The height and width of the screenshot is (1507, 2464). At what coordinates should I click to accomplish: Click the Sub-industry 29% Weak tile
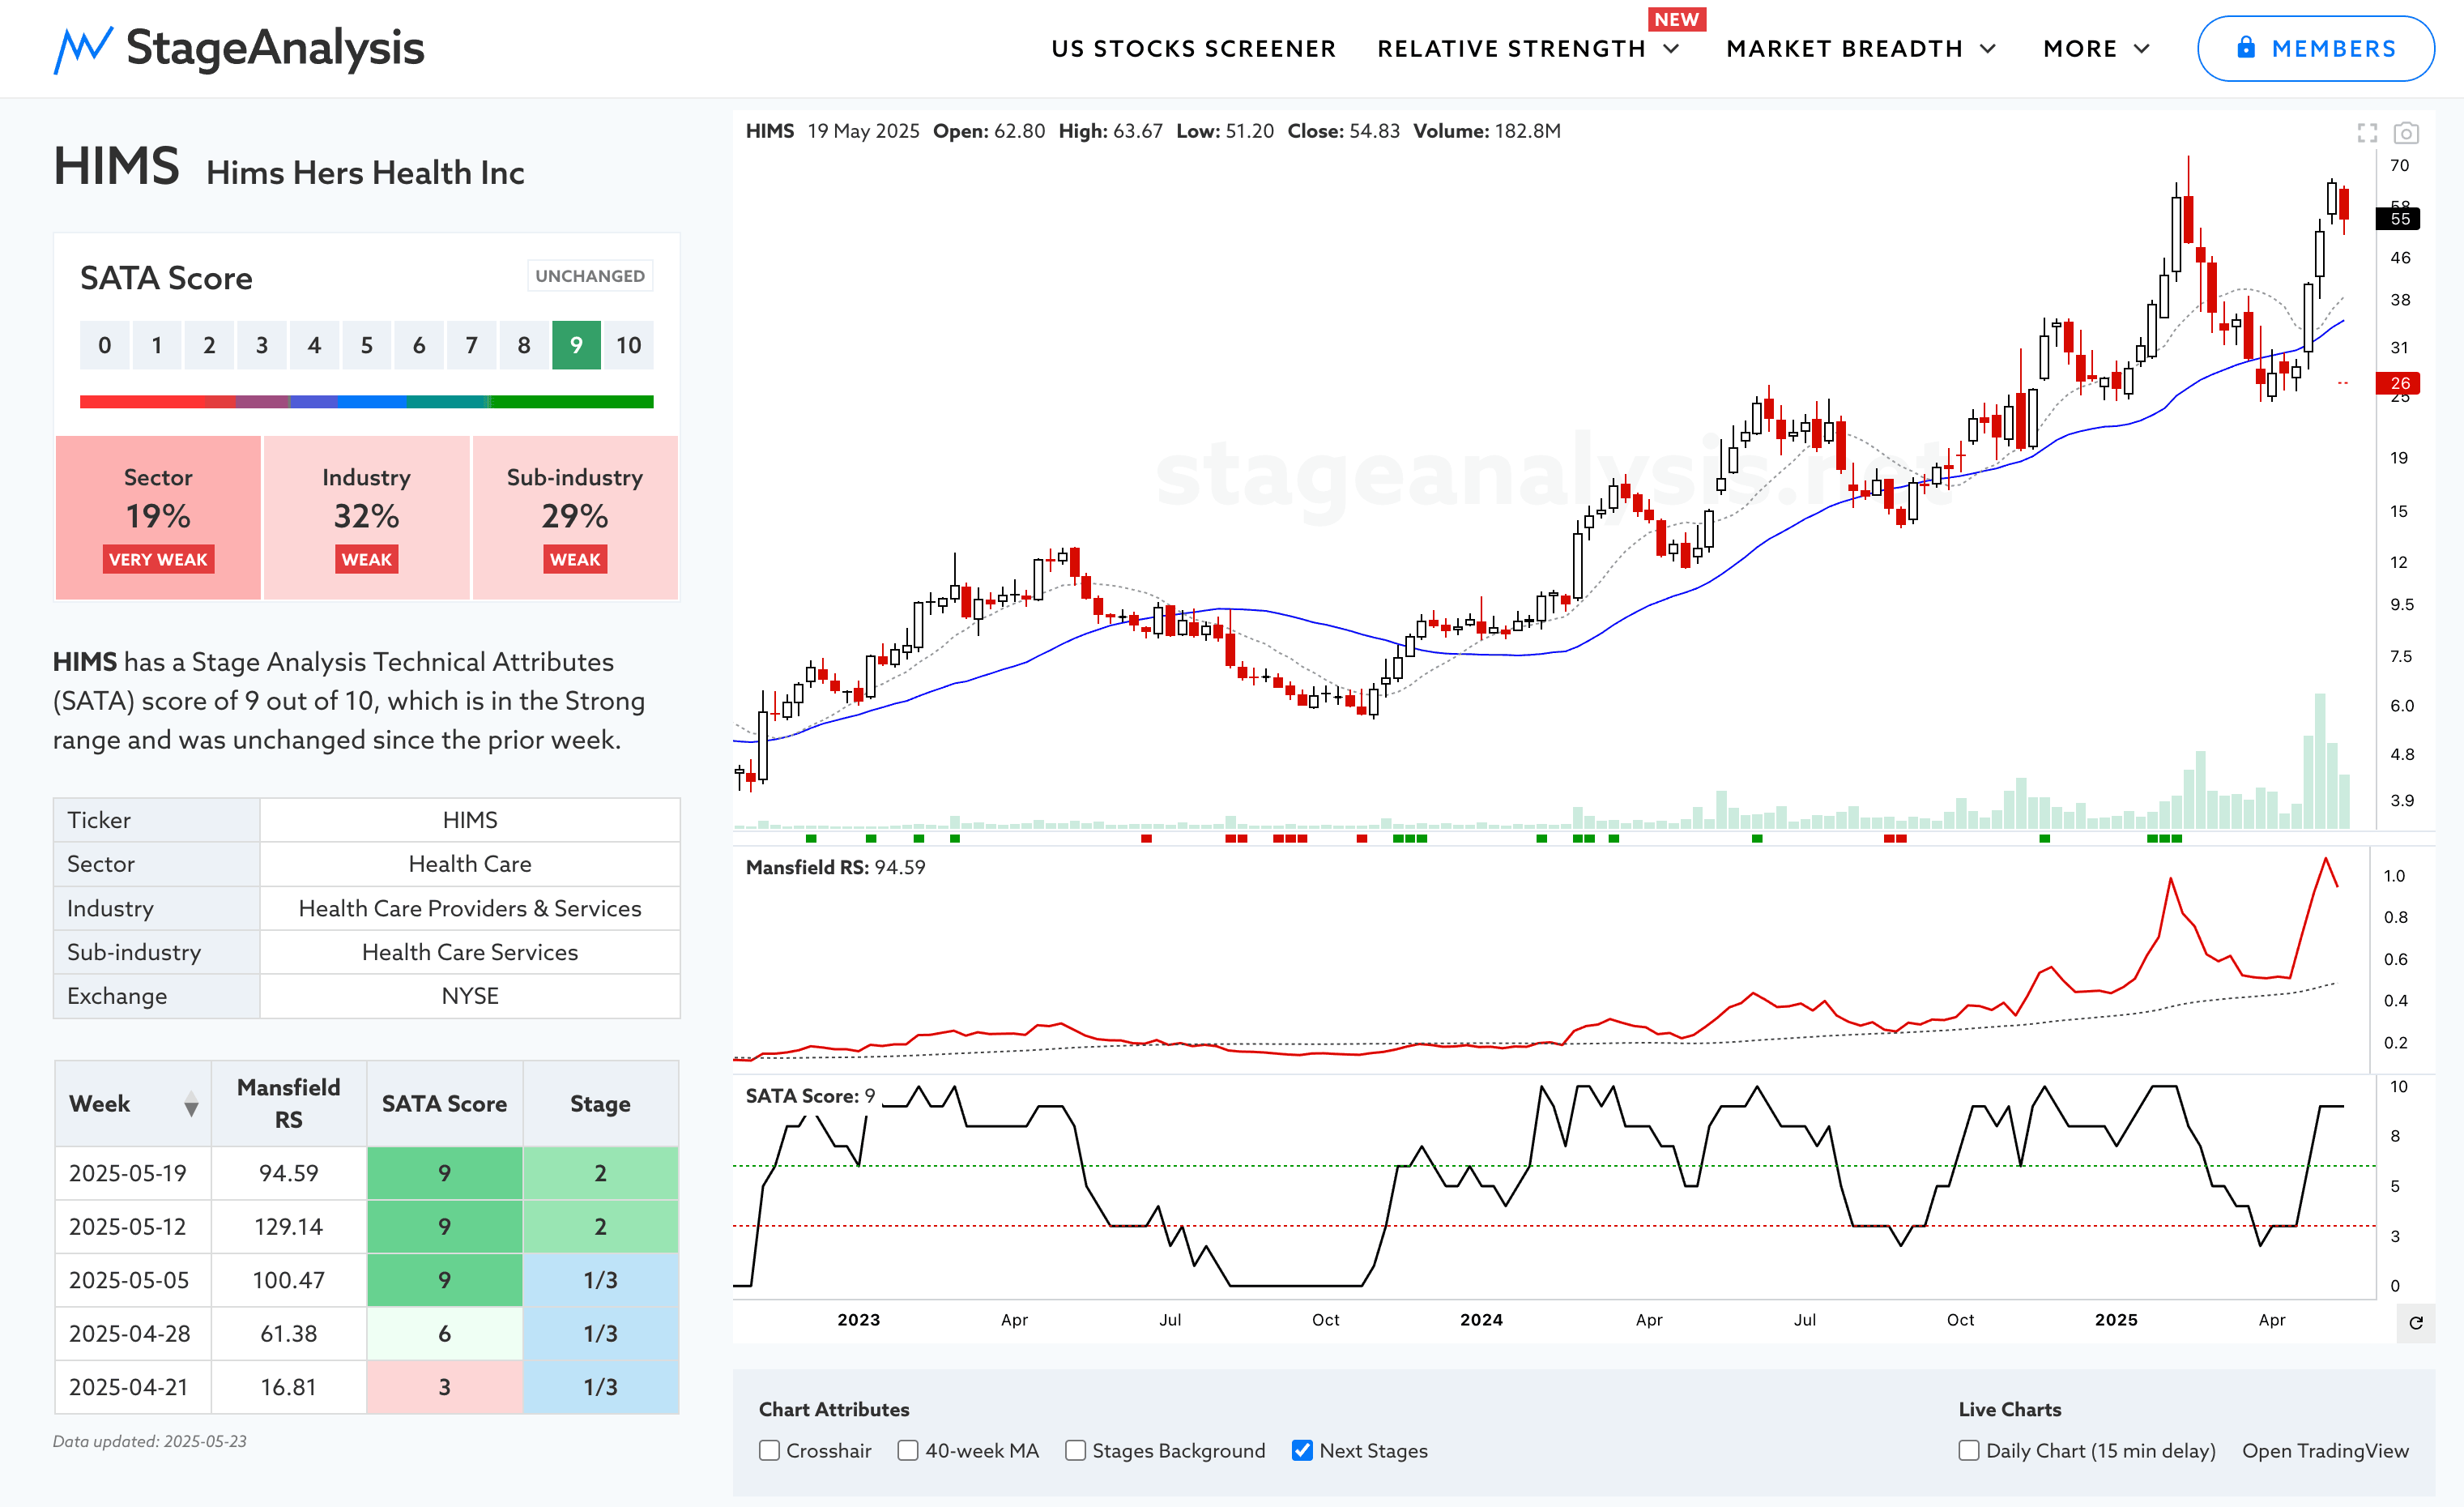click(575, 518)
